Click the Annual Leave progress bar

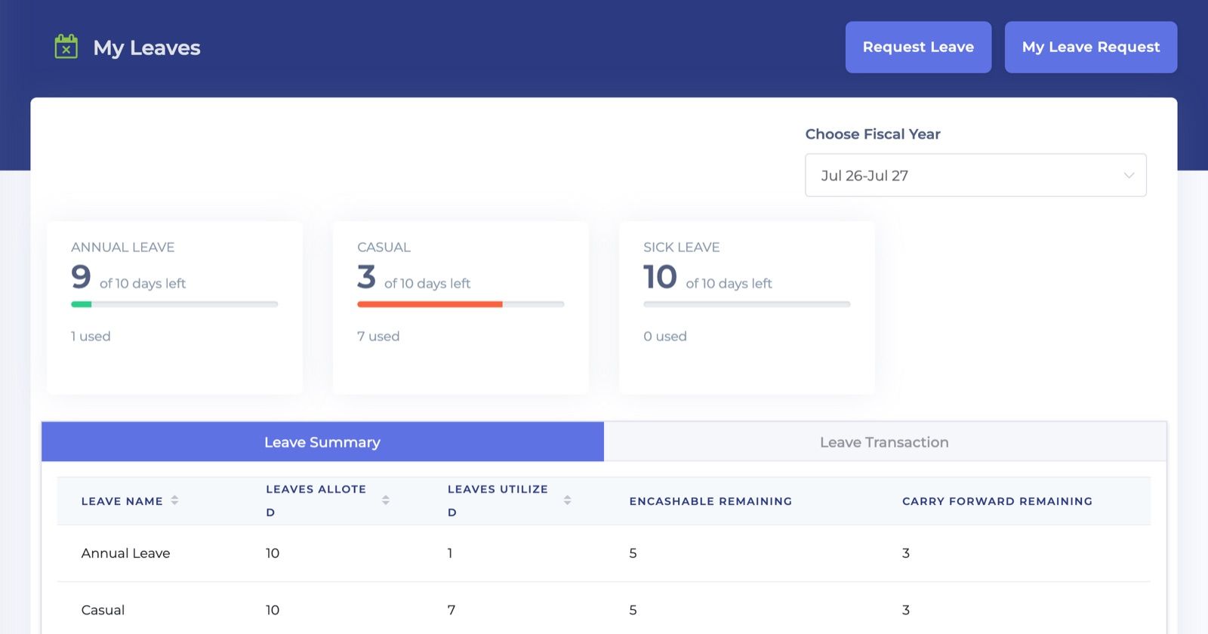coord(174,304)
